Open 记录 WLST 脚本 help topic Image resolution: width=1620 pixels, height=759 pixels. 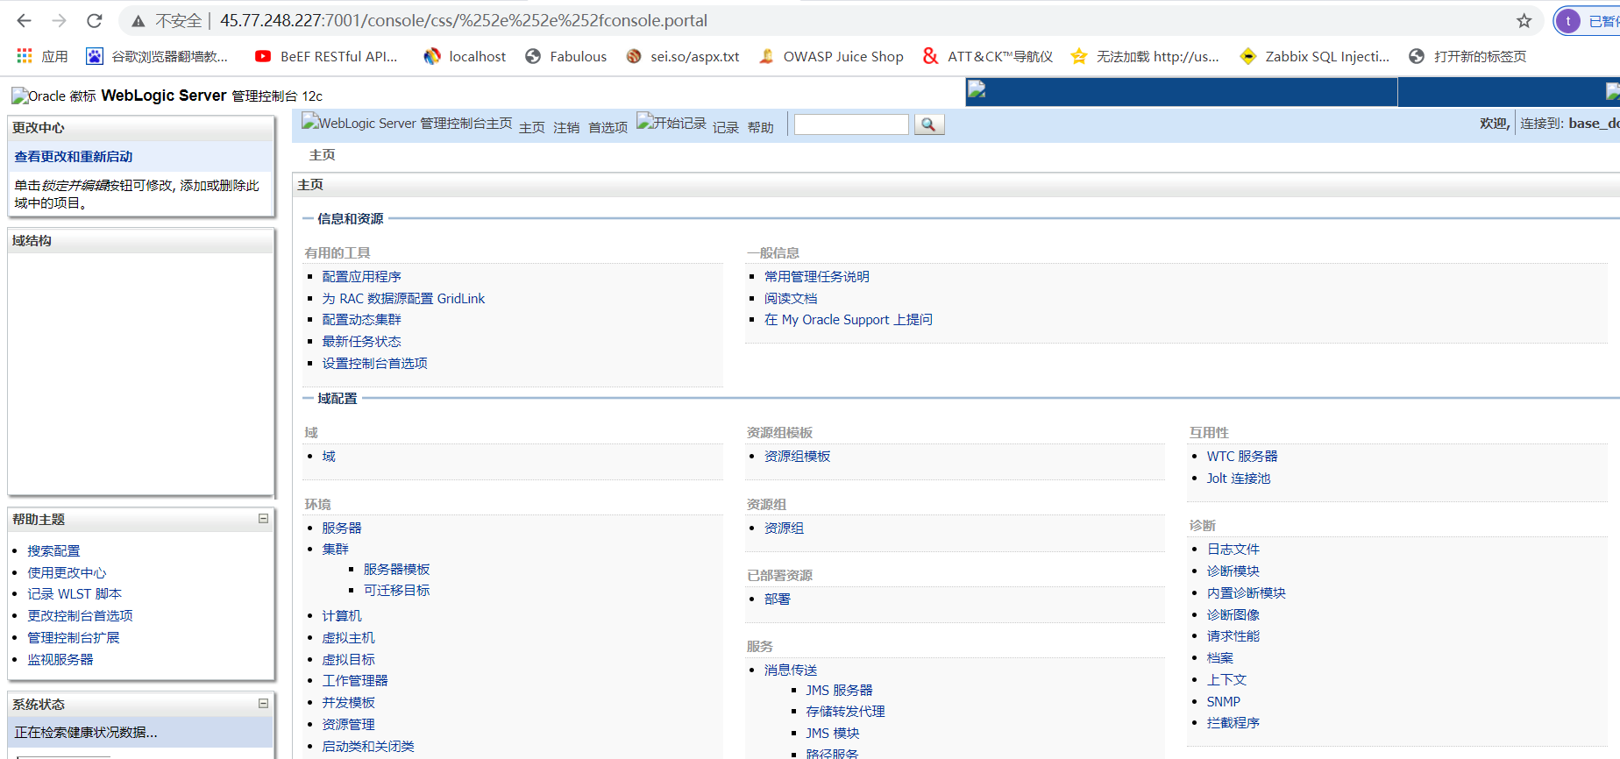pos(75,593)
